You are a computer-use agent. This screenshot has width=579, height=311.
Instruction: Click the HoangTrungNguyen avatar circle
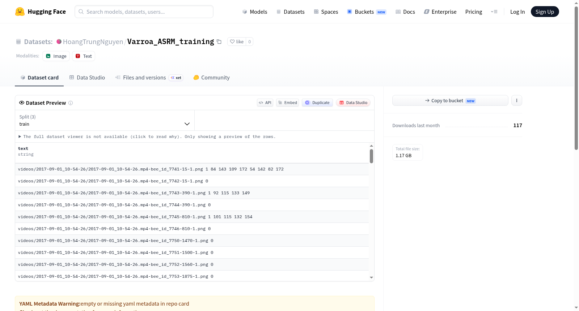[59, 42]
